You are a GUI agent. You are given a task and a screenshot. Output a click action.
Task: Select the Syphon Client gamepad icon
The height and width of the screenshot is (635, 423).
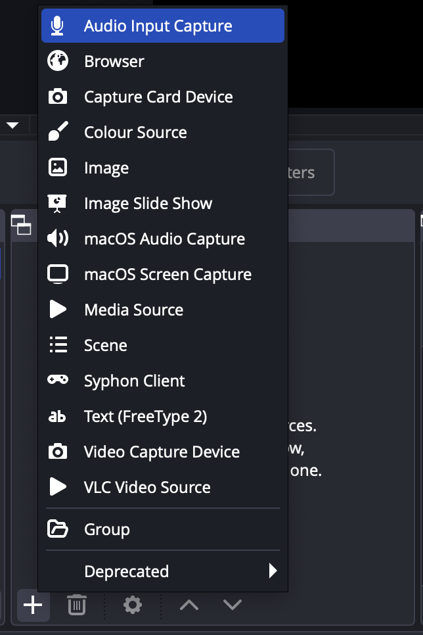59,381
